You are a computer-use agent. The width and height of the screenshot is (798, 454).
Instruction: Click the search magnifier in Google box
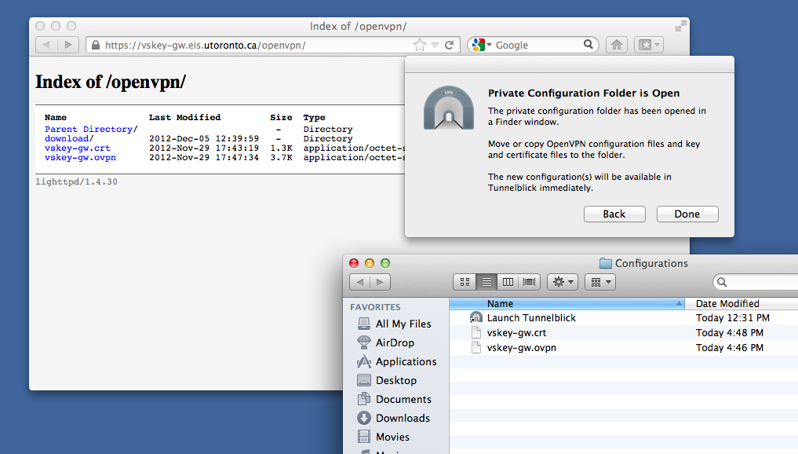(x=588, y=44)
